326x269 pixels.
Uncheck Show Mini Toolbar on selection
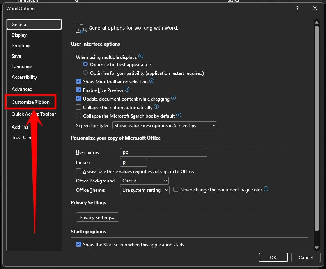78,81
